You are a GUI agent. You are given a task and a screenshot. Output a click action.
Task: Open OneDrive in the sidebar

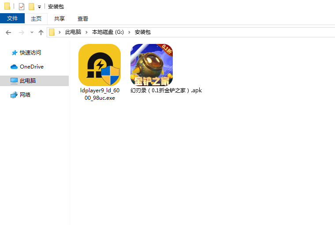point(31,67)
